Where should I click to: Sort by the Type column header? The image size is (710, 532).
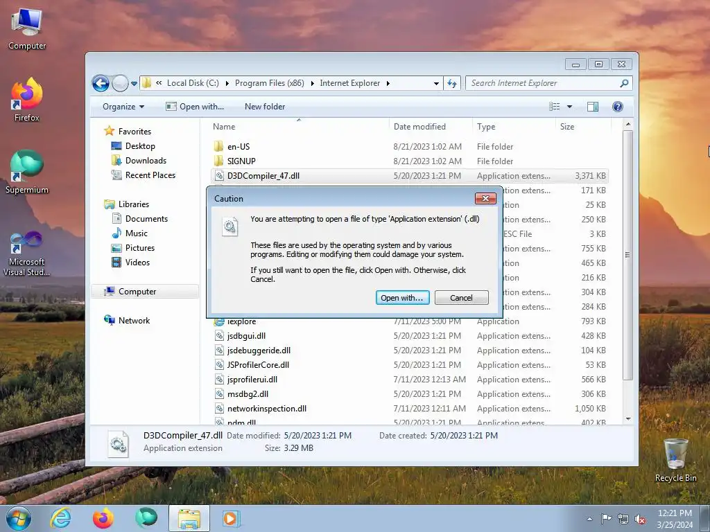pos(514,127)
